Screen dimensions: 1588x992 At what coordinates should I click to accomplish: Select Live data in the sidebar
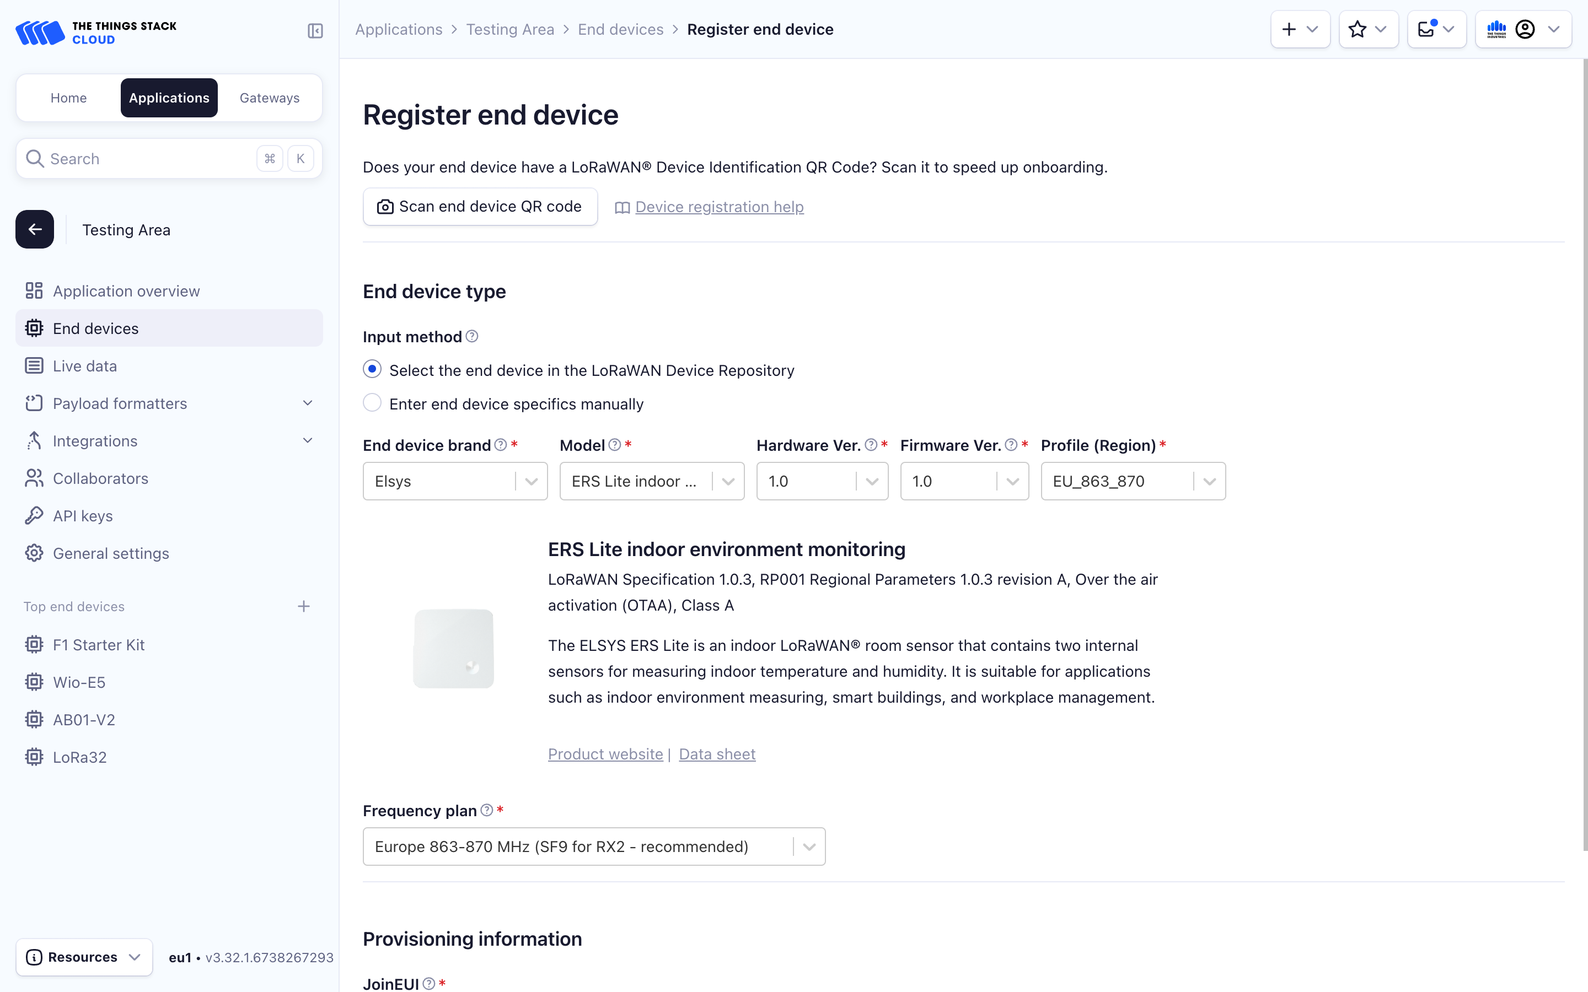point(84,365)
